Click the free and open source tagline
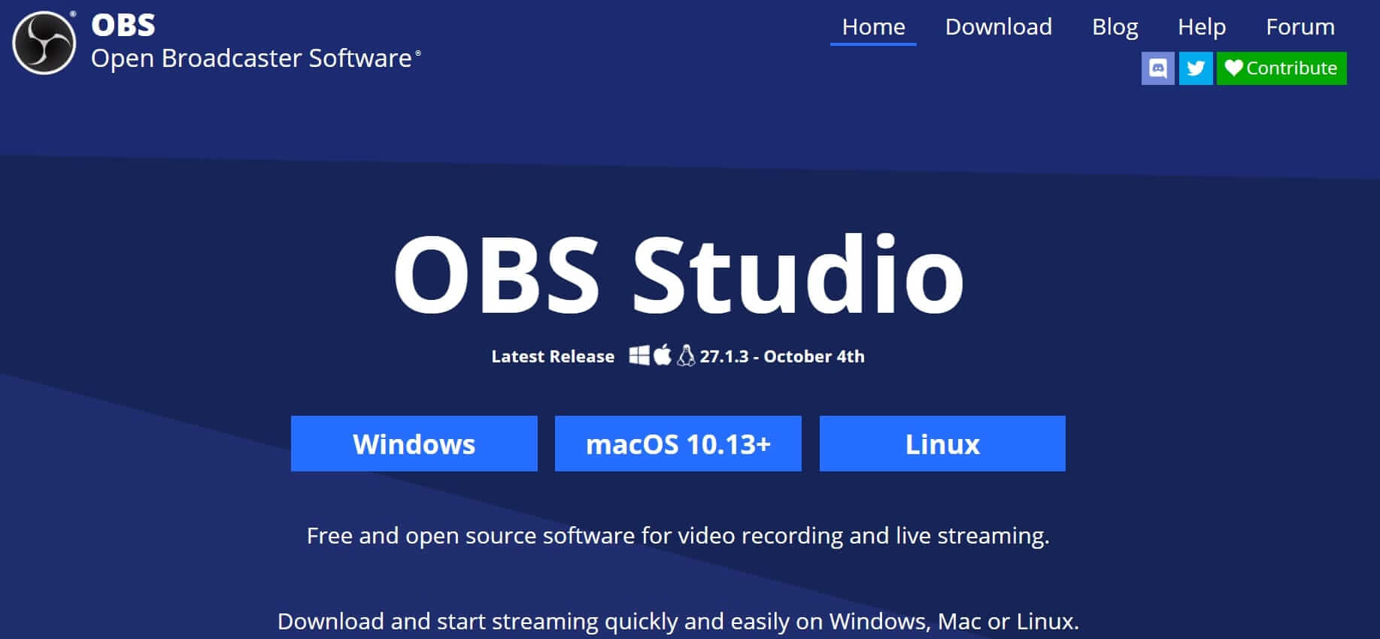This screenshot has height=639, width=1380. pyautogui.click(x=678, y=536)
